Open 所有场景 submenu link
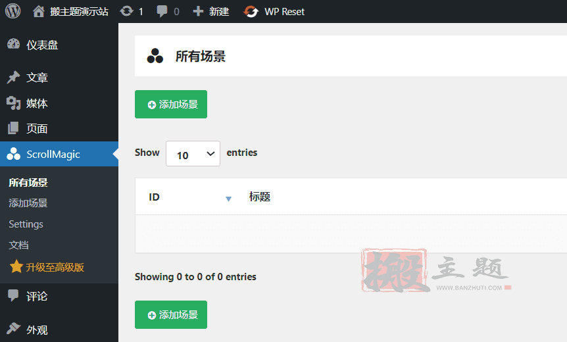 [x=28, y=183]
